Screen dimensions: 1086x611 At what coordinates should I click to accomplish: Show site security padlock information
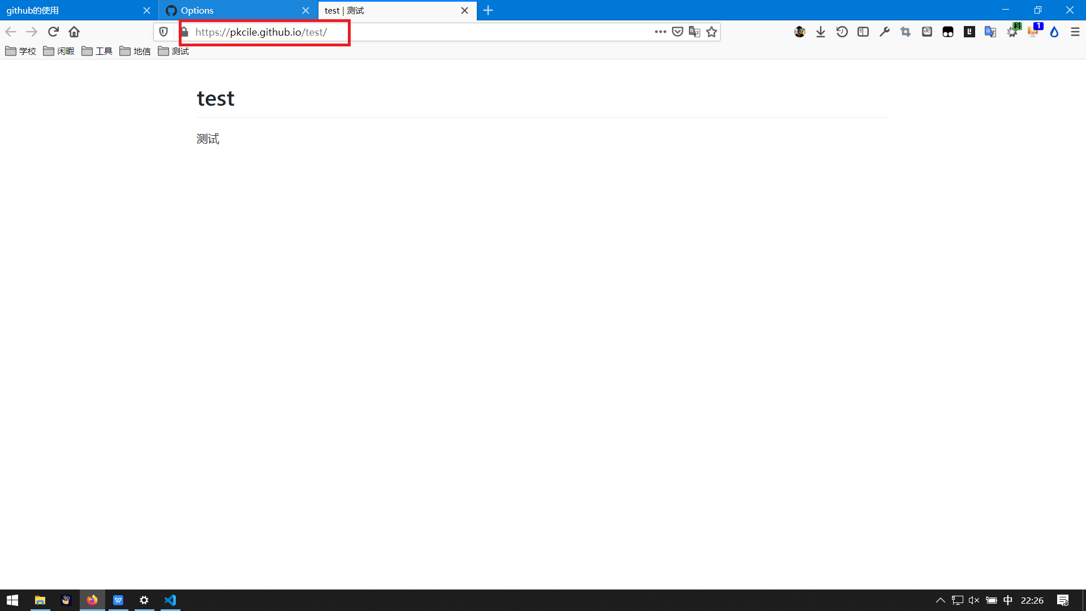point(184,32)
